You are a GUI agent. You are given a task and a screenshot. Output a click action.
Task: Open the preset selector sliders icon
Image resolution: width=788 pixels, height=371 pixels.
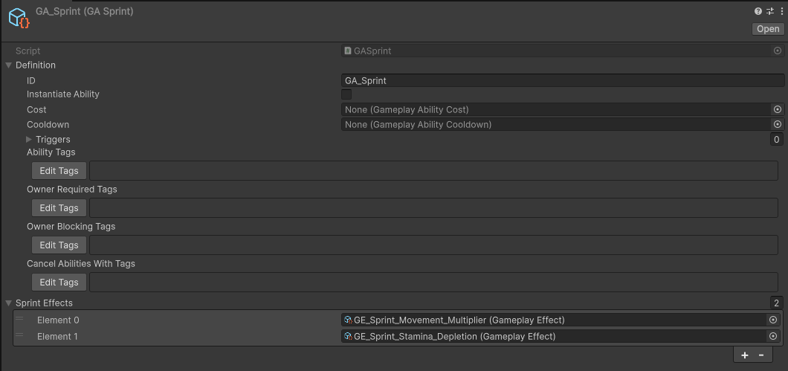(769, 11)
